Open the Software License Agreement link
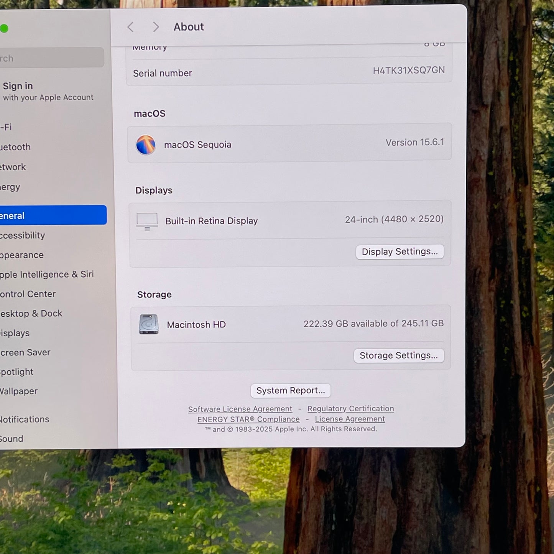 tap(240, 409)
